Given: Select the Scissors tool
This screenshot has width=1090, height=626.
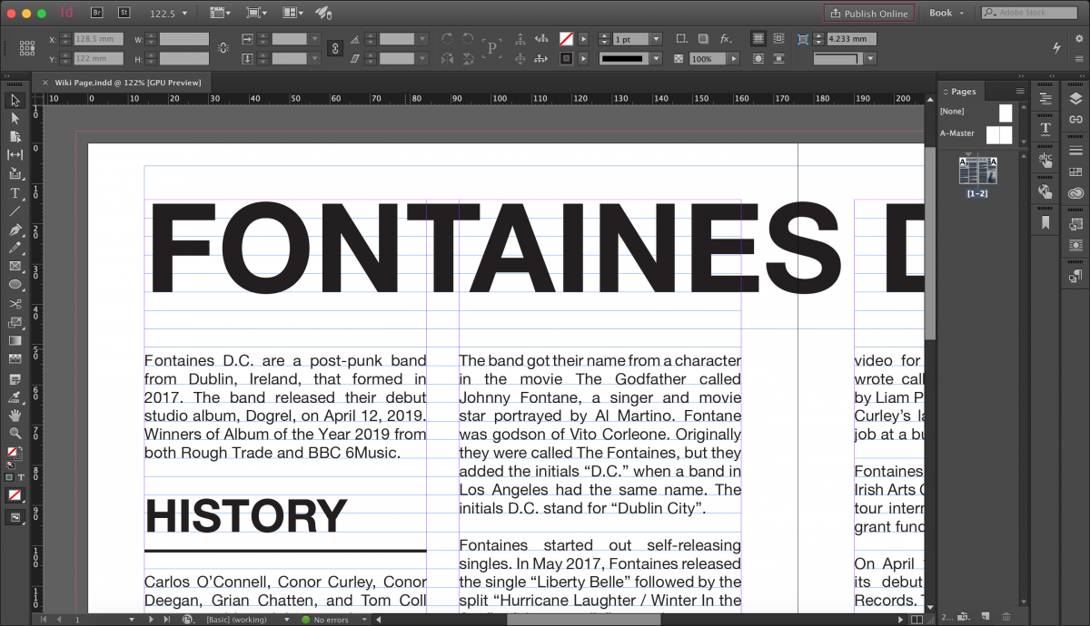Looking at the screenshot, I should coord(15,303).
